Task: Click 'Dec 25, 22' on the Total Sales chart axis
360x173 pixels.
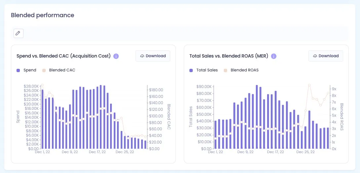Action: [x=305, y=152]
